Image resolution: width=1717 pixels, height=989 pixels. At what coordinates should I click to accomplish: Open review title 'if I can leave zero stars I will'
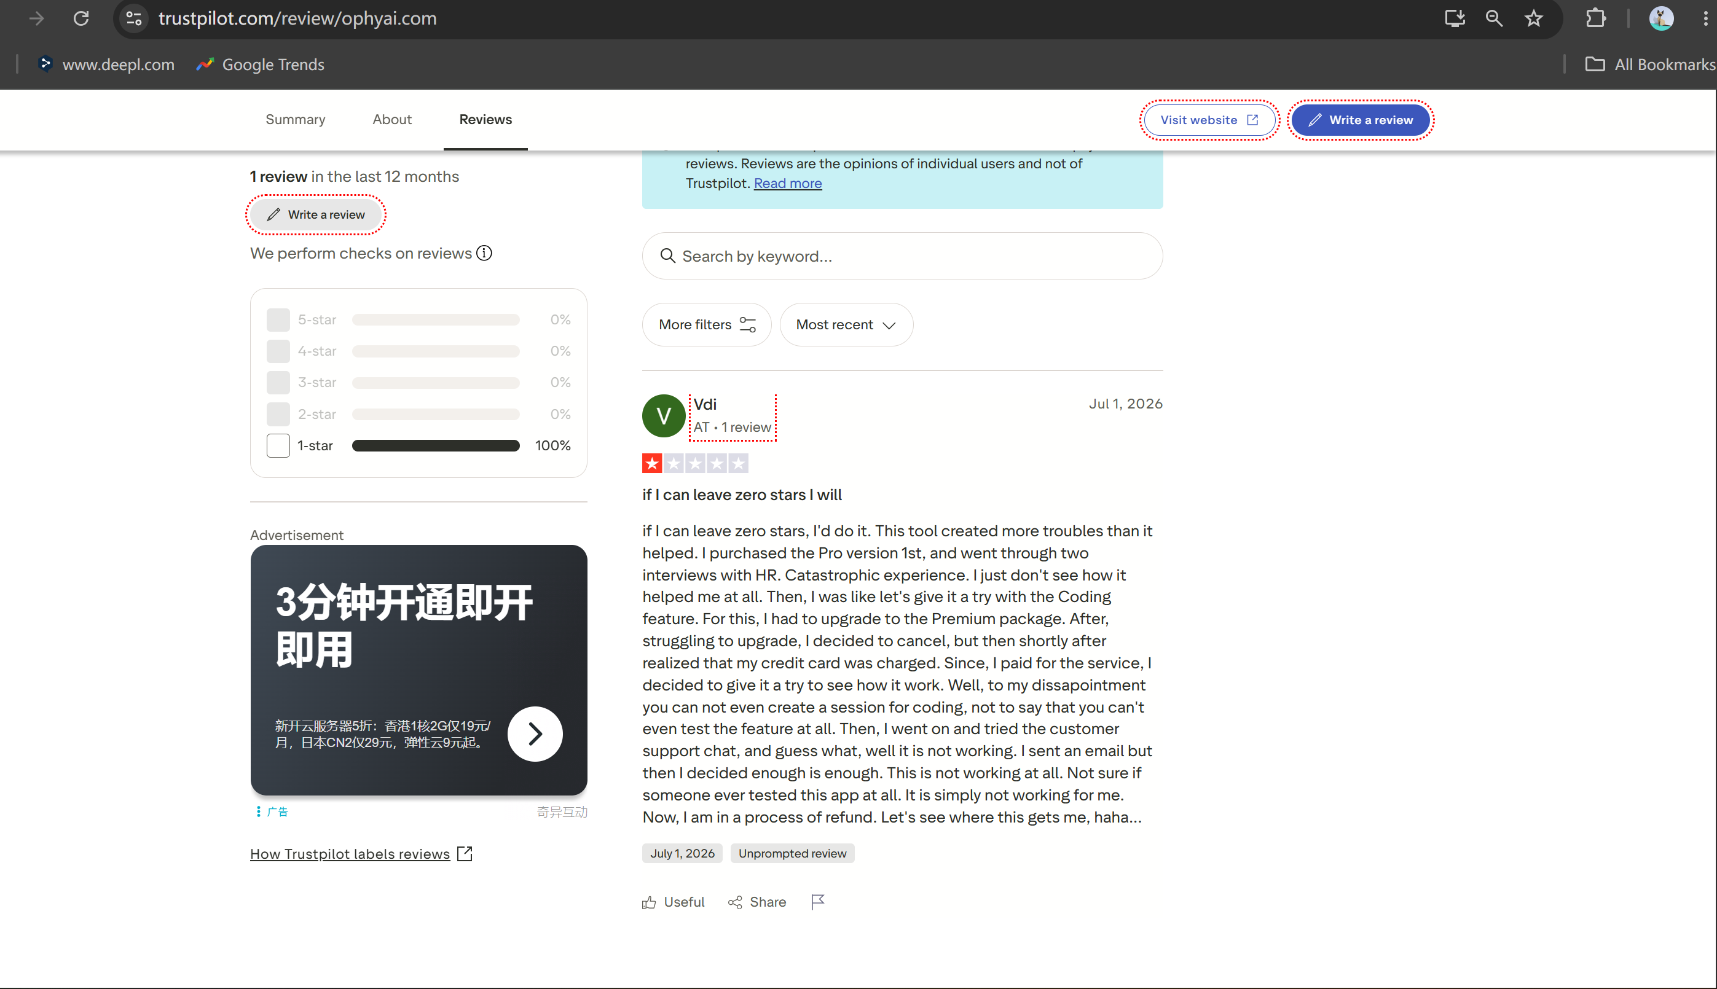(x=742, y=495)
